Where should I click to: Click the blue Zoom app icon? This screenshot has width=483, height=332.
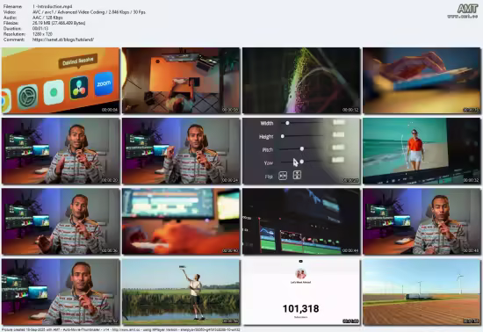click(x=104, y=83)
